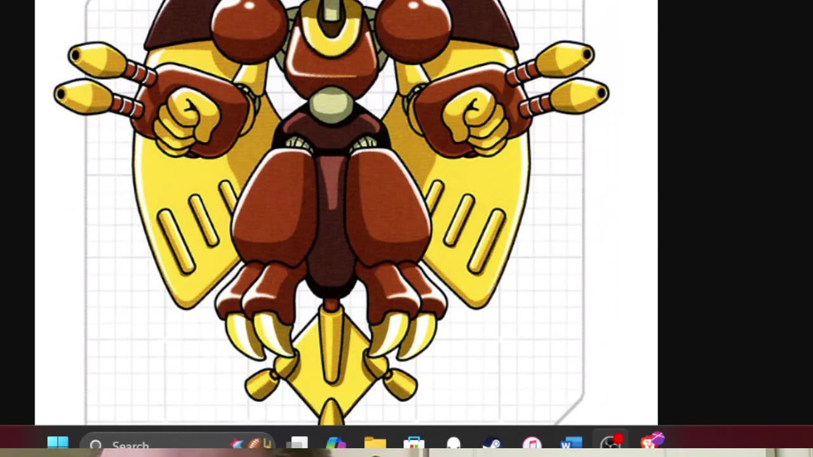Open File Explorer folder icon
The height and width of the screenshot is (457, 813).
pyautogui.click(x=375, y=443)
